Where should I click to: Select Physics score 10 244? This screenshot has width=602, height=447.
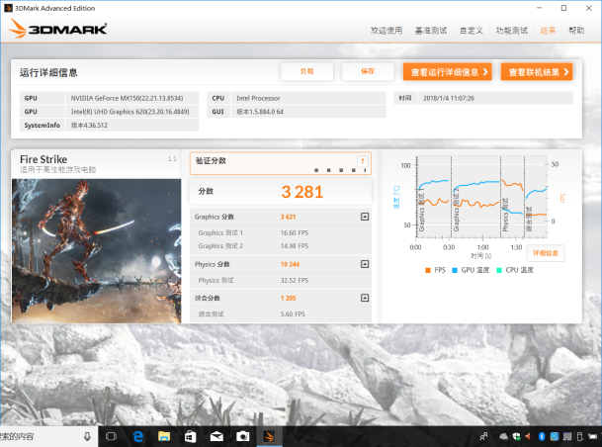[x=290, y=265]
